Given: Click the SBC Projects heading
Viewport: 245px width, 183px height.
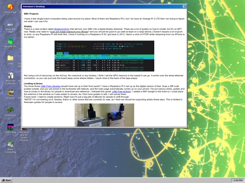Looking at the screenshot, I should pyautogui.click(x=31, y=14).
